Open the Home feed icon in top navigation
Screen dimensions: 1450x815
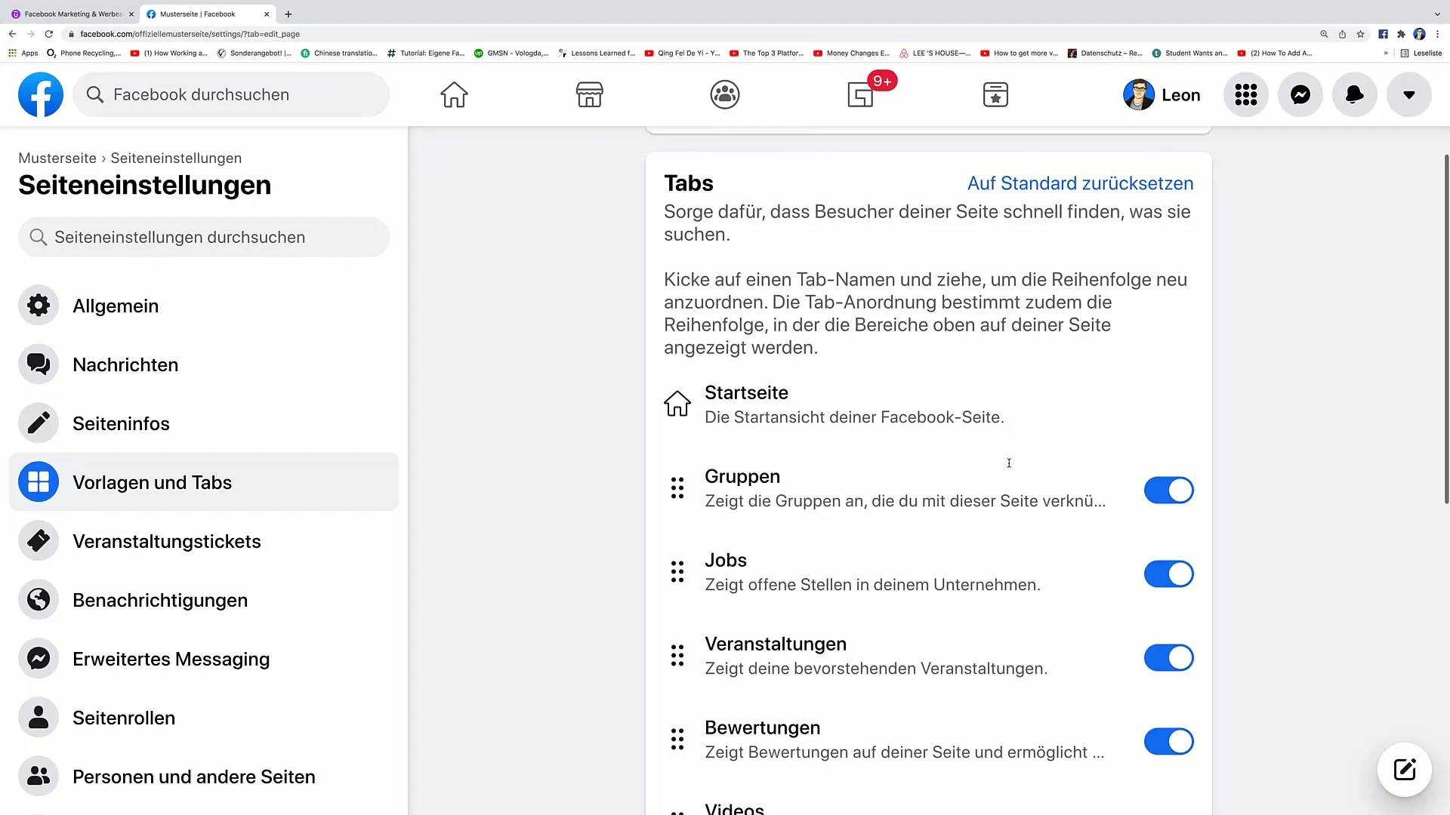(x=454, y=94)
